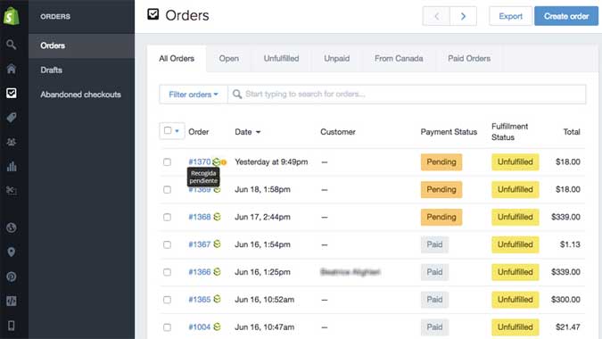Click the green icon beside order #1367
Screen dimensions: 602x339
217,244
